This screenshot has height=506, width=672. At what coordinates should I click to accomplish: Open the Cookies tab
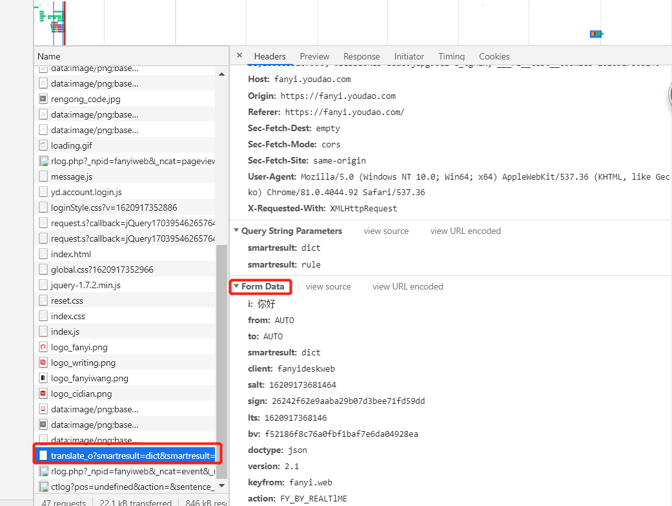[494, 56]
